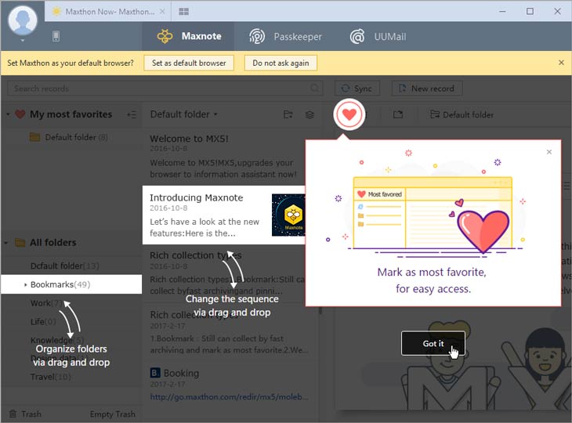The width and height of the screenshot is (572, 423).
Task: Collapse My most favorites section
Action: tap(8, 114)
